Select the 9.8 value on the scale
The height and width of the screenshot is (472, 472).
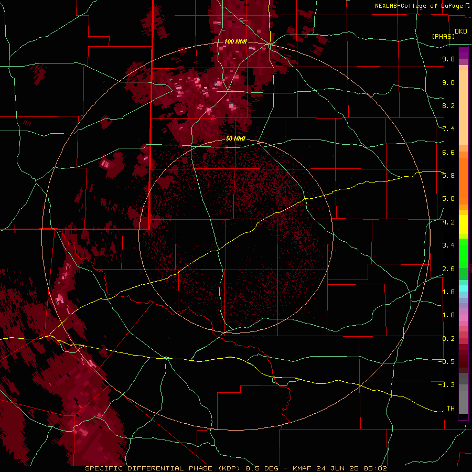pos(448,59)
